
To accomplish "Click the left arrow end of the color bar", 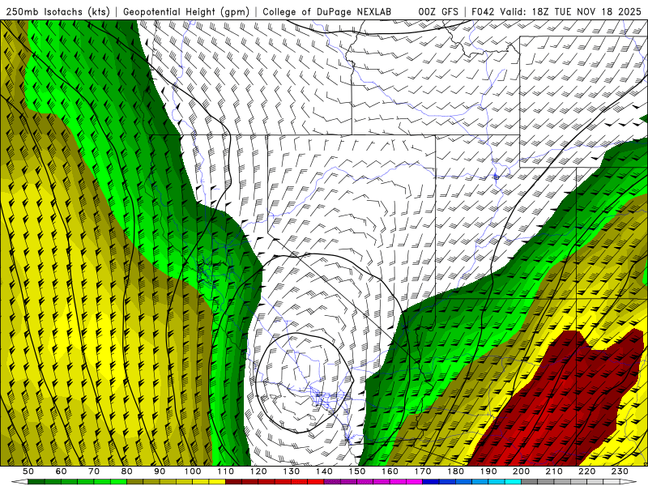I will click(19, 482).
